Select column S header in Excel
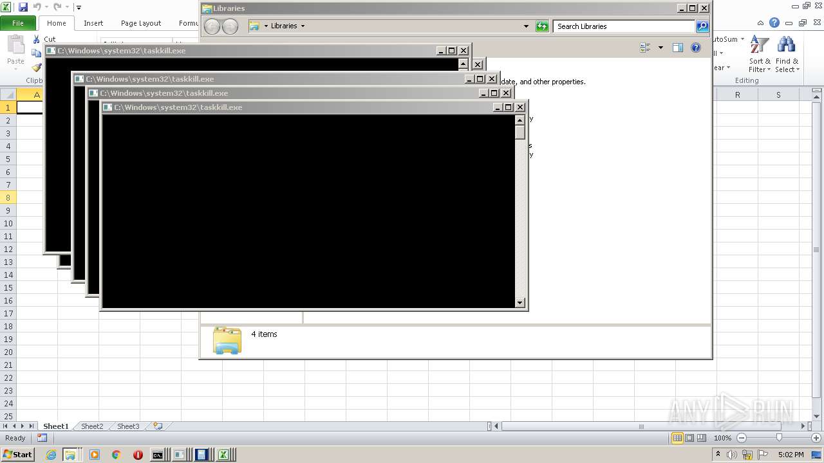 tap(778, 95)
